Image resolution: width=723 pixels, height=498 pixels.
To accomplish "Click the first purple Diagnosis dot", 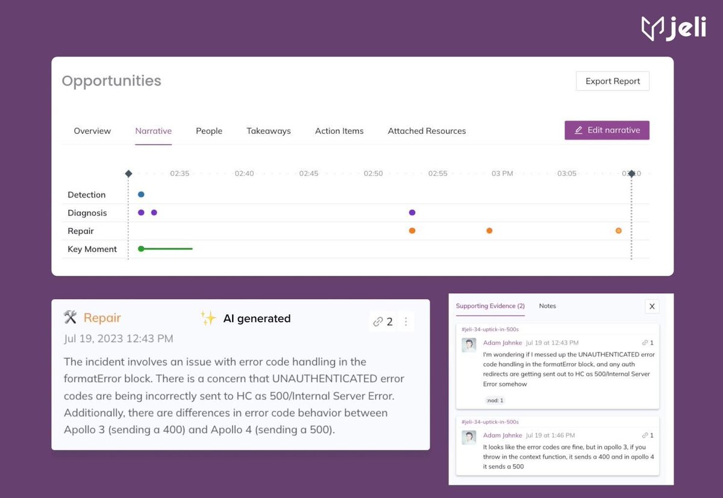I will pyautogui.click(x=141, y=213).
